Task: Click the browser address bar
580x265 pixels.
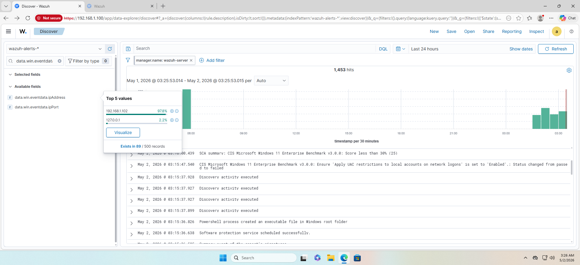Action: click(x=283, y=18)
